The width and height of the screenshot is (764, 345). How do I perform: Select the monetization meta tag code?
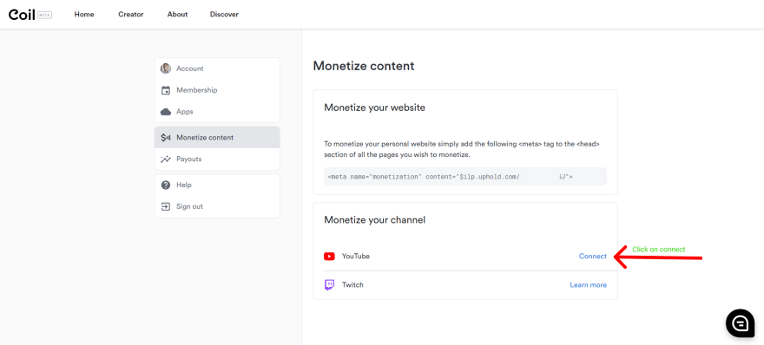click(x=465, y=177)
